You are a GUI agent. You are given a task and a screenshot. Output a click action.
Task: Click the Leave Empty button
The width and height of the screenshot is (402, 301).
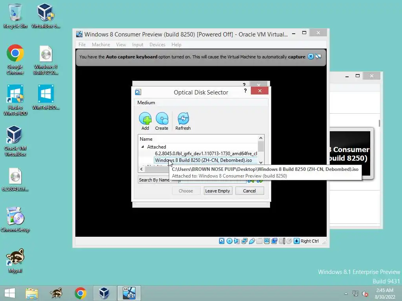click(217, 191)
